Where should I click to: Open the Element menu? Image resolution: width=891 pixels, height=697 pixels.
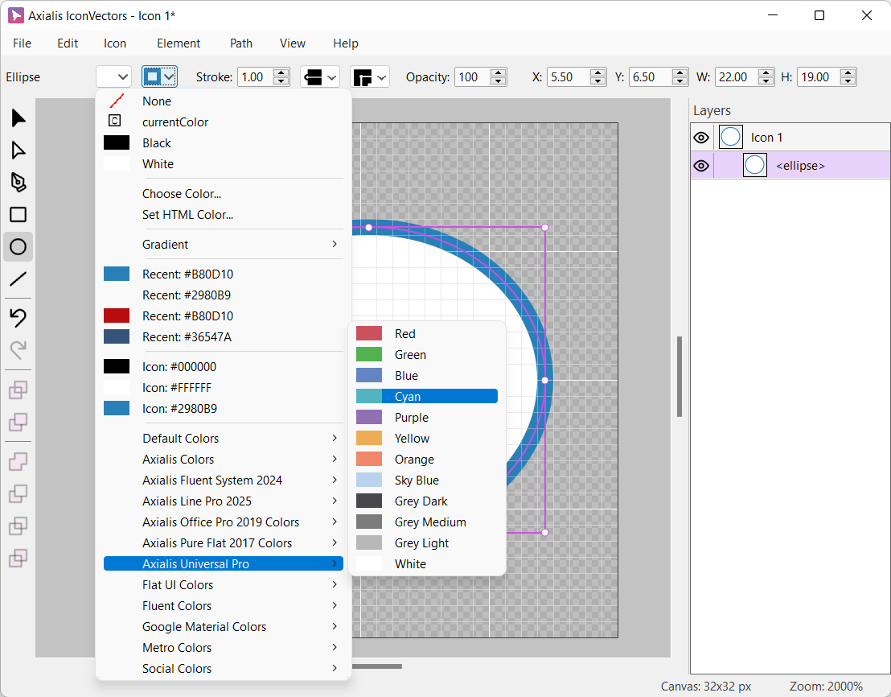pyautogui.click(x=179, y=43)
